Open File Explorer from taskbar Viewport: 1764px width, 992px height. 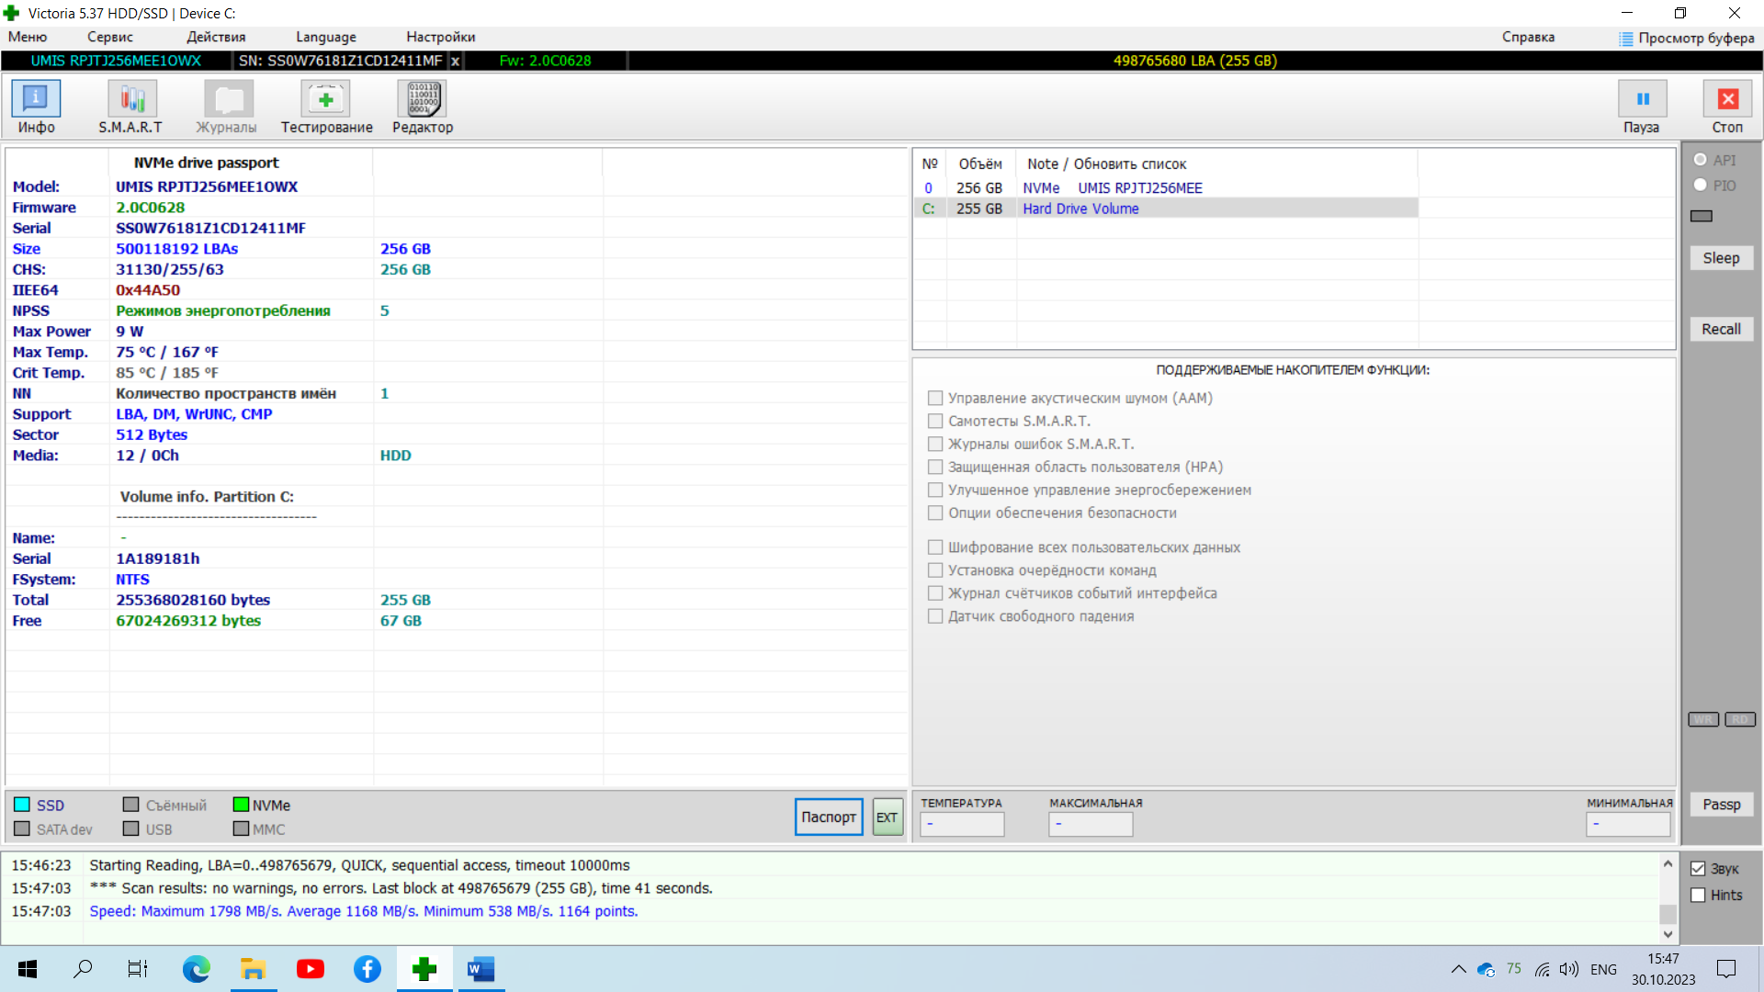253,969
